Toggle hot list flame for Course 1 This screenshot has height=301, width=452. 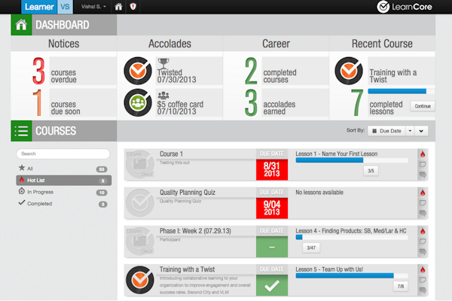tap(423, 154)
